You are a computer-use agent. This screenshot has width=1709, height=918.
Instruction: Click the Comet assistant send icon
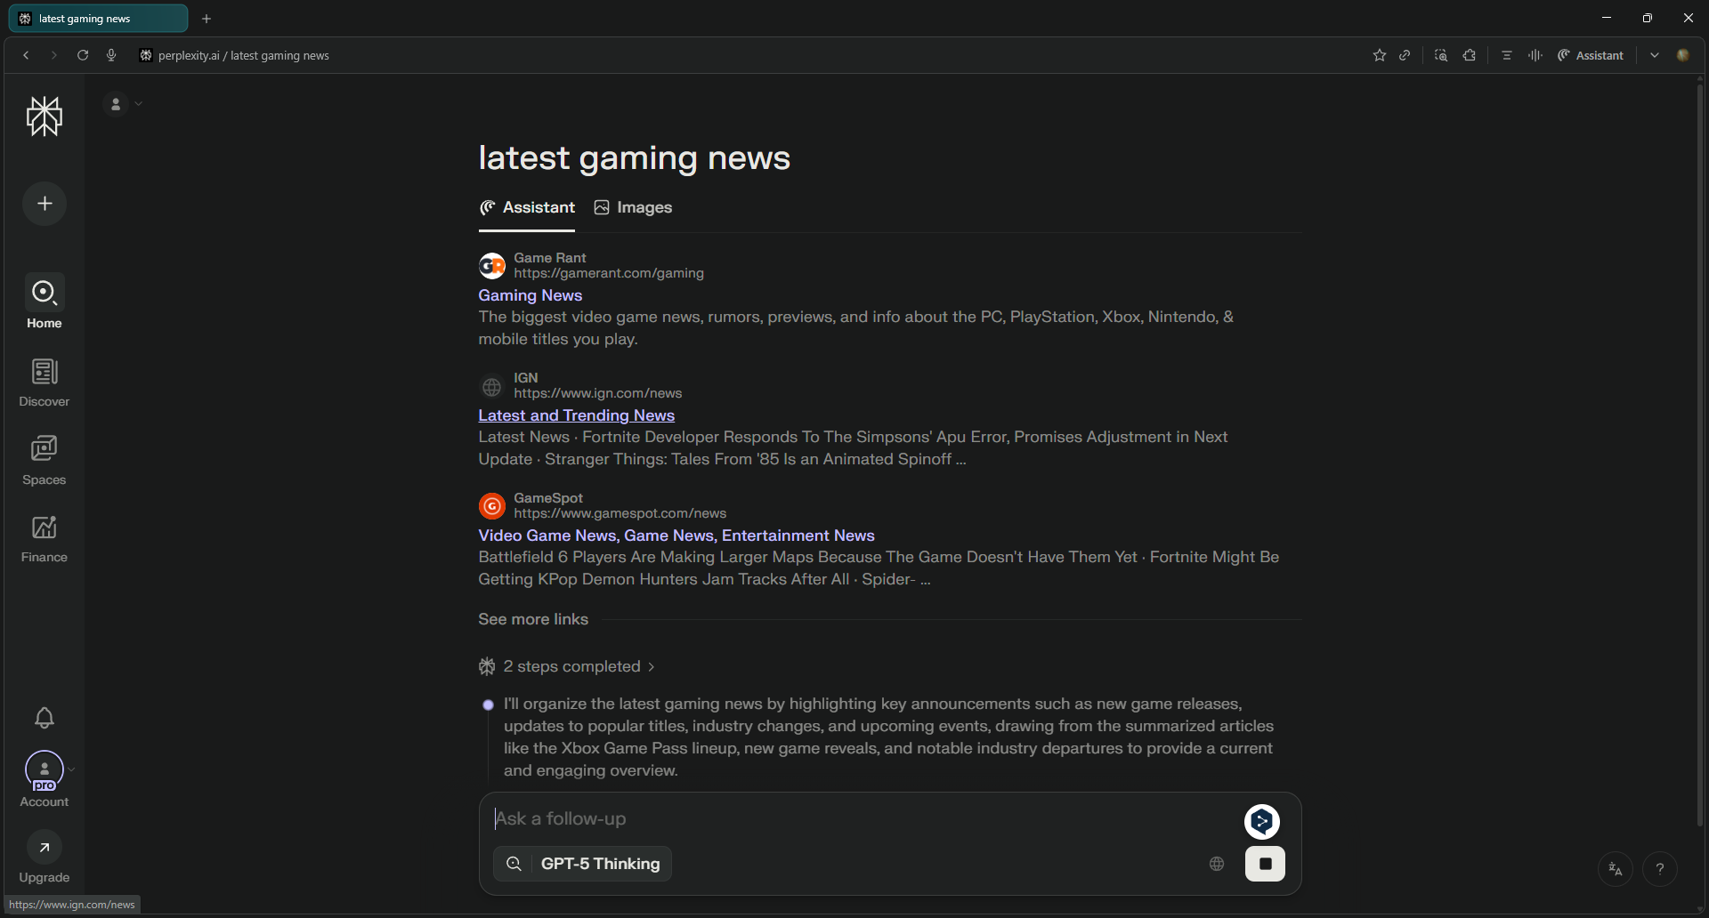pyautogui.click(x=1262, y=822)
